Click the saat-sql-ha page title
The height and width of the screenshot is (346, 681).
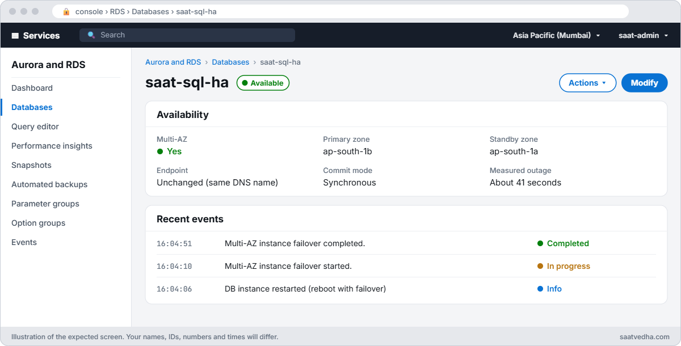coord(187,83)
